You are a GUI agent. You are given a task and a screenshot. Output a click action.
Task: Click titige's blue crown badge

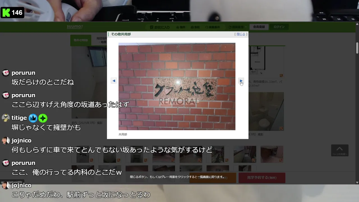33,118
